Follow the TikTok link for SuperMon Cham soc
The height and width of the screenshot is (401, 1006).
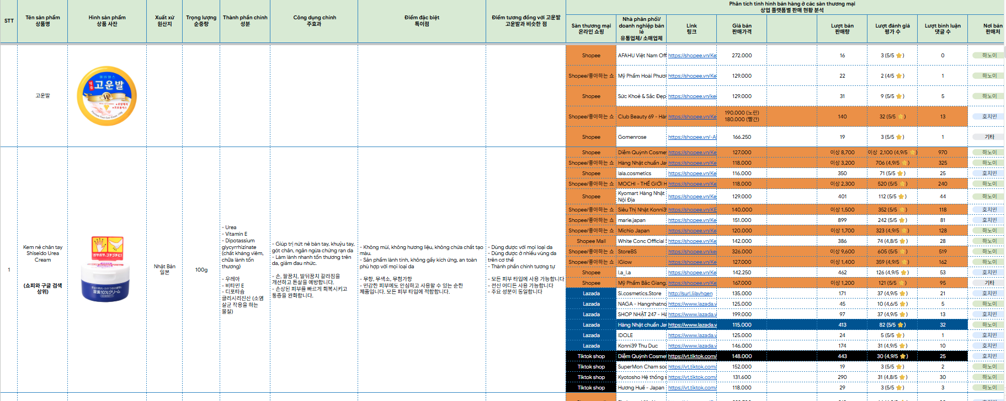click(692, 367)
